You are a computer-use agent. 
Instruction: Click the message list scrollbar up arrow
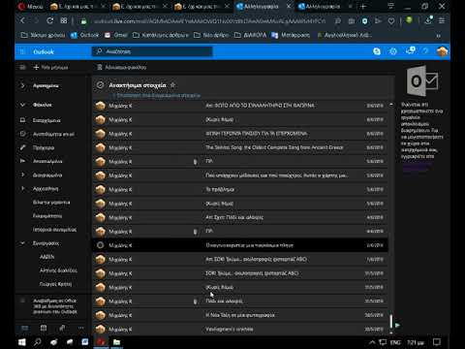pyautogui.click(x=391, y=105)
